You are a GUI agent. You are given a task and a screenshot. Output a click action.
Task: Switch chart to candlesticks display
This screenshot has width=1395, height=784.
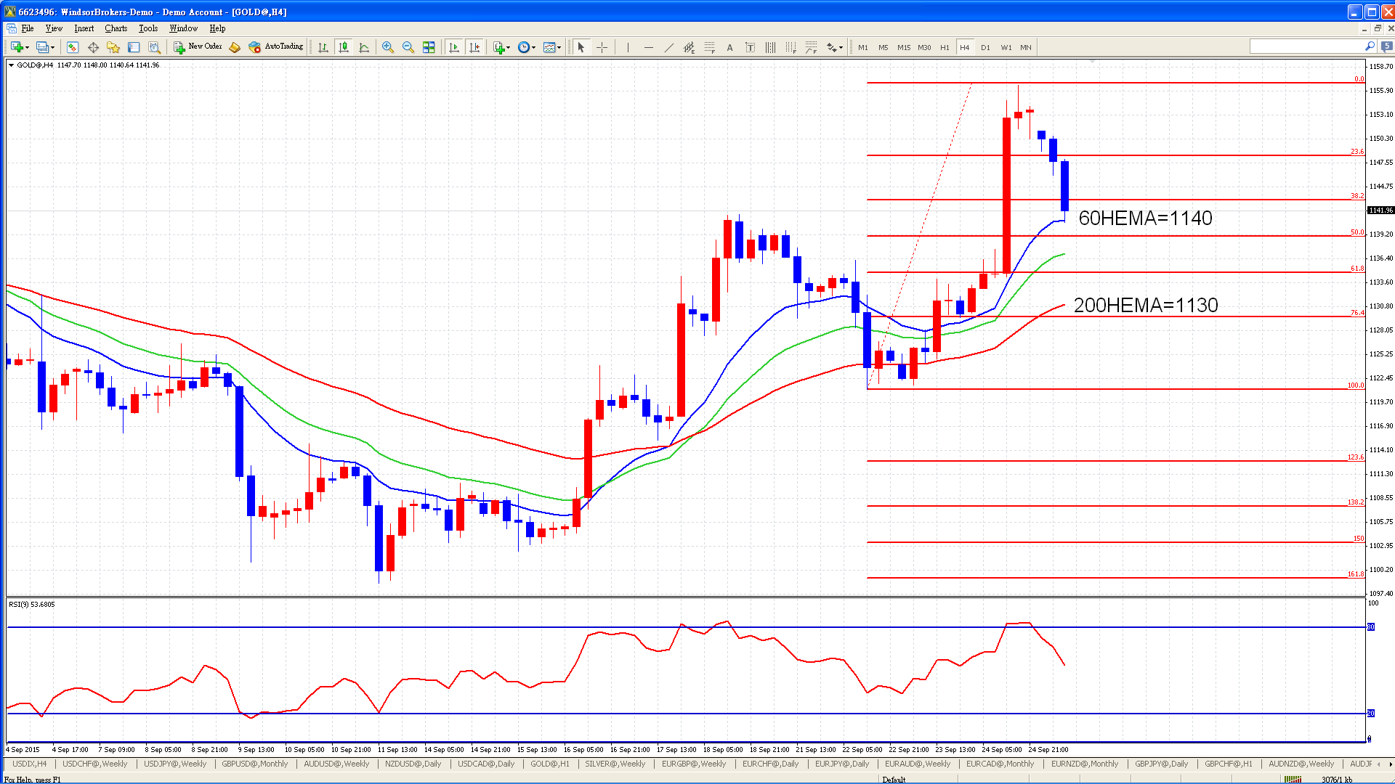tap(344, 47)
